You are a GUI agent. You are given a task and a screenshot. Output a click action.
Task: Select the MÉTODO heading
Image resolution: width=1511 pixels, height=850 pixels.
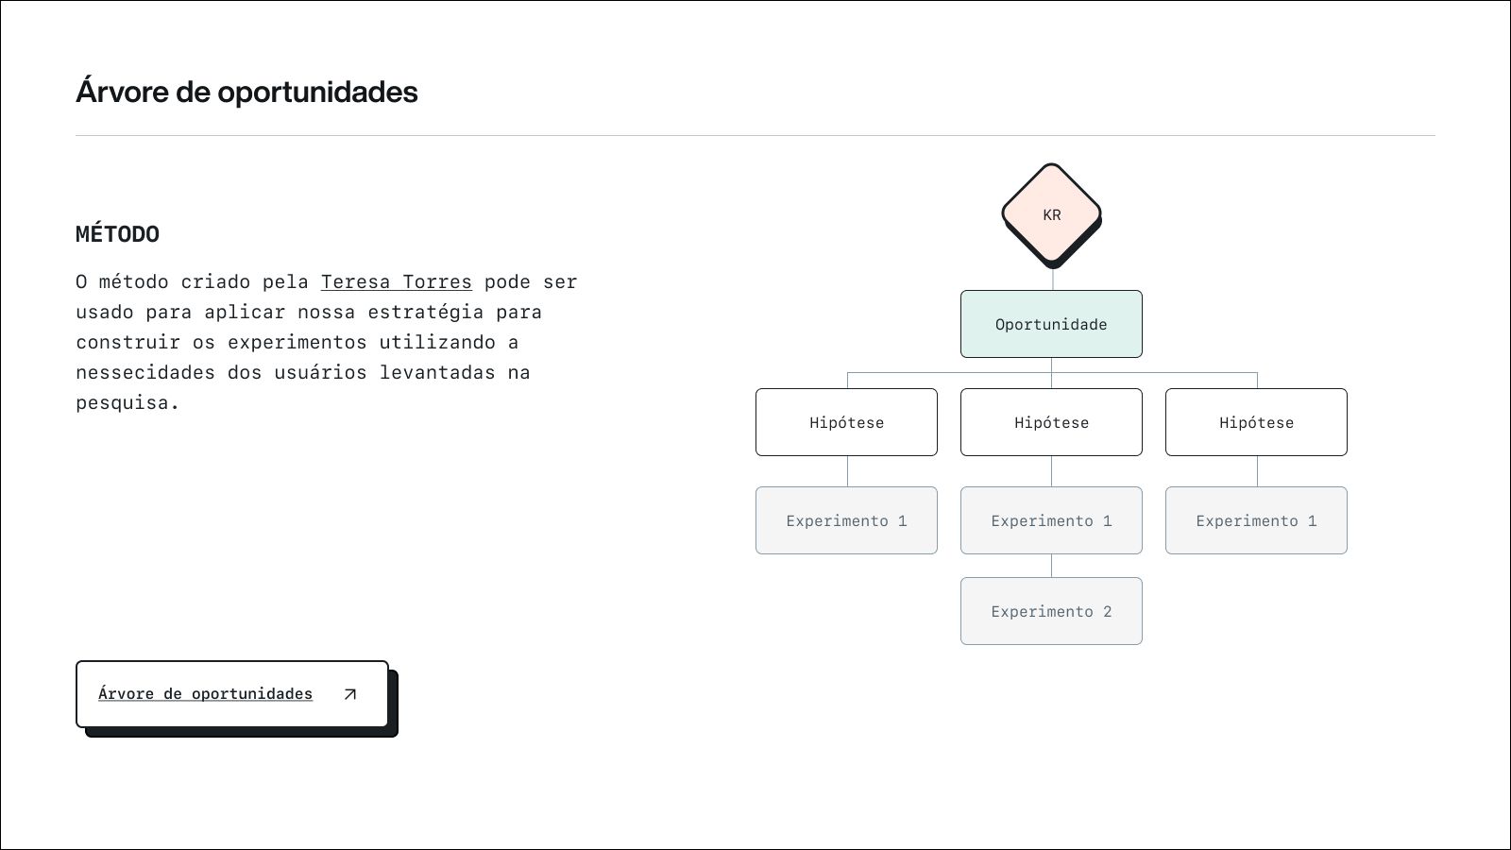point(117,234)
